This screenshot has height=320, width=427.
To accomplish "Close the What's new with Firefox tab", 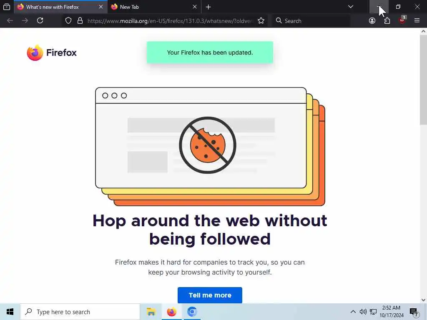I will click(x=101, y=7).
